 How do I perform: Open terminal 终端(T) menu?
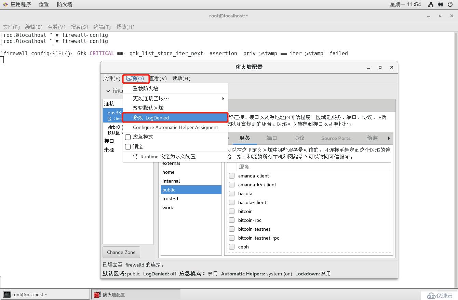[102, 27]
